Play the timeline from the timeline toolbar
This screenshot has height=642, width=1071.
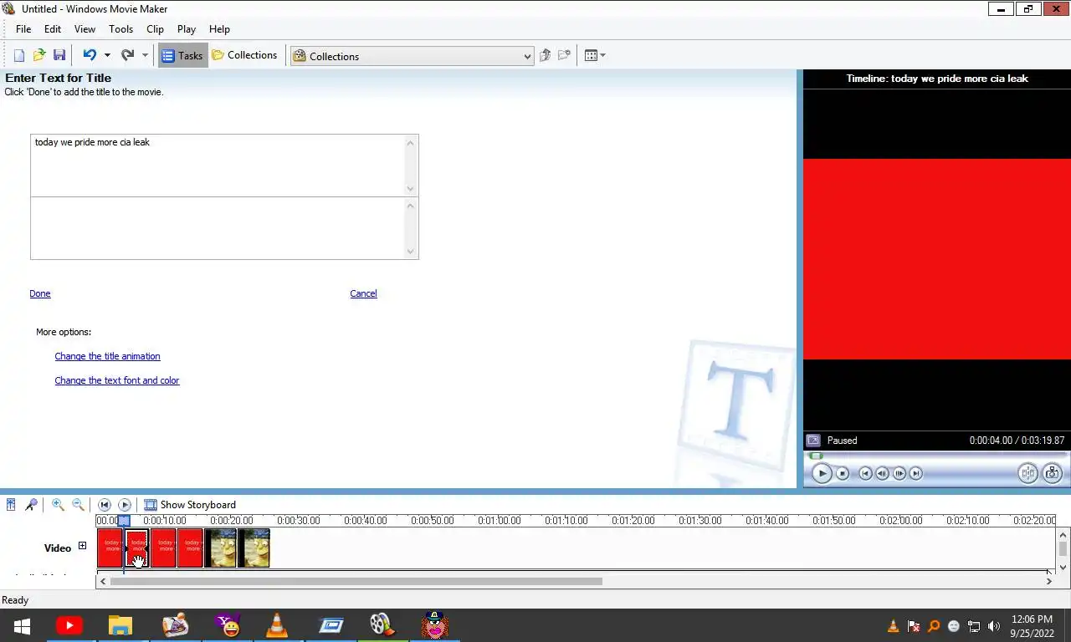coord(125,505)
